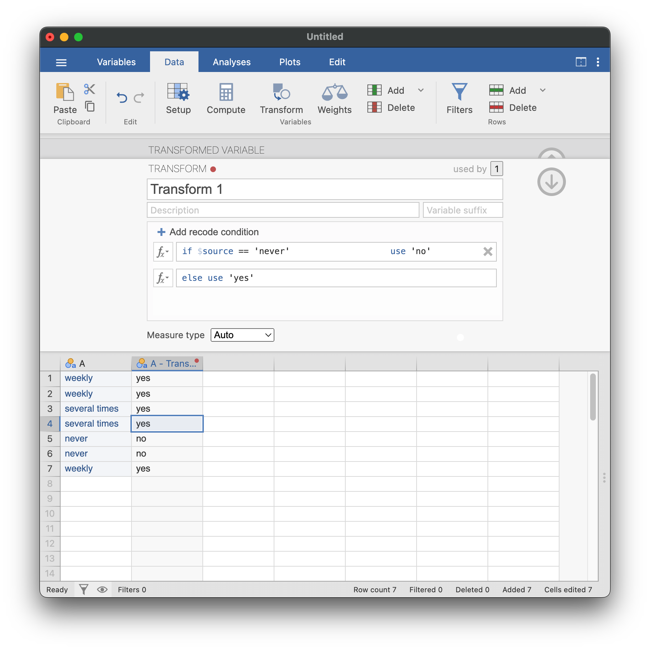The image size is (650, 650).
Task: Click the Weights scales icon
Action: 334,93
